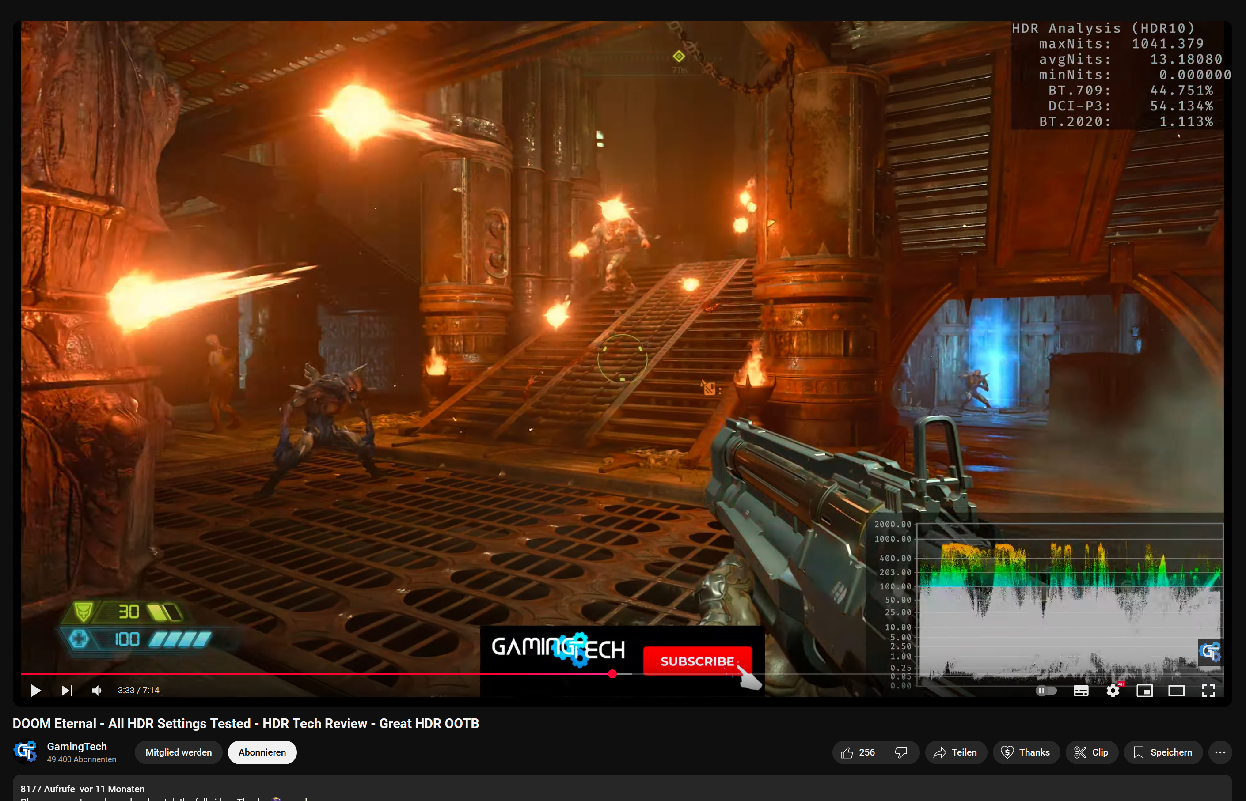Click the Abonnieren subscribe button
The height and width of the screenshot is (801, 1246).
262,752
